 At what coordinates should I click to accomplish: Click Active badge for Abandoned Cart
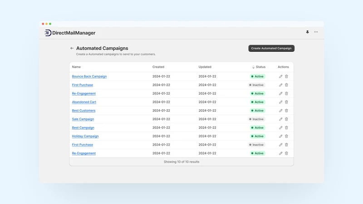[257, 102]
